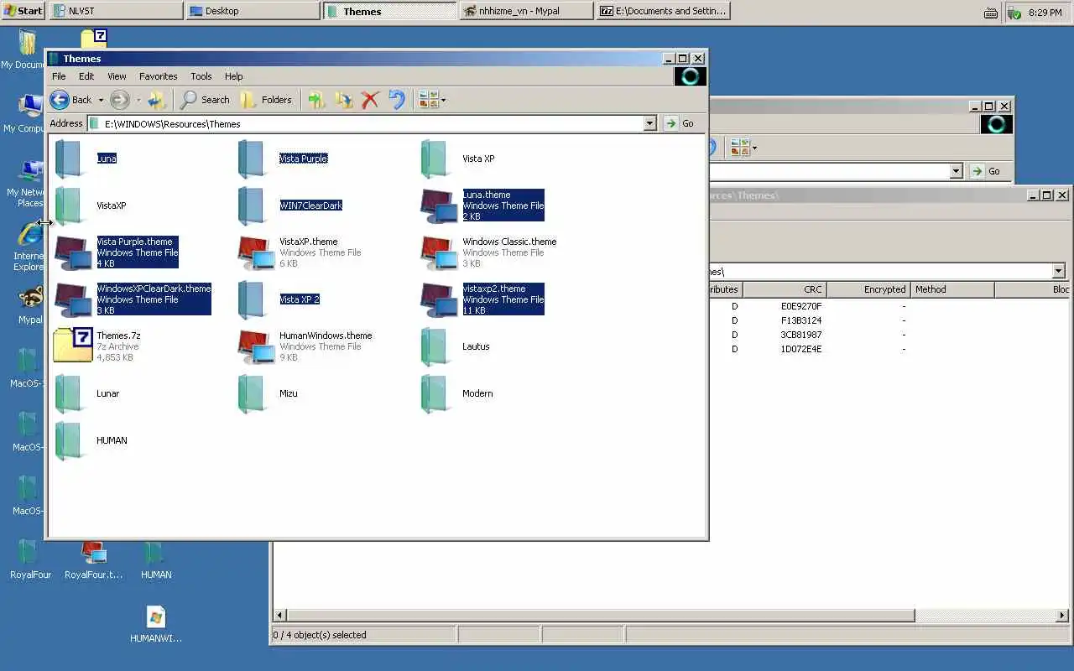Click the Copy To toolbar icon
This screenshot has width=1074, height=671.
[x=343, y=100]
